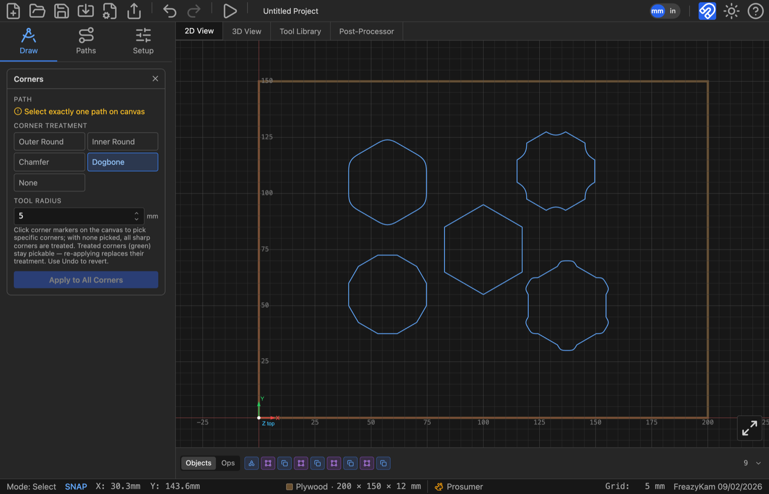
Task: Toggle SNAP in status bar
Action: click(76, 486)
